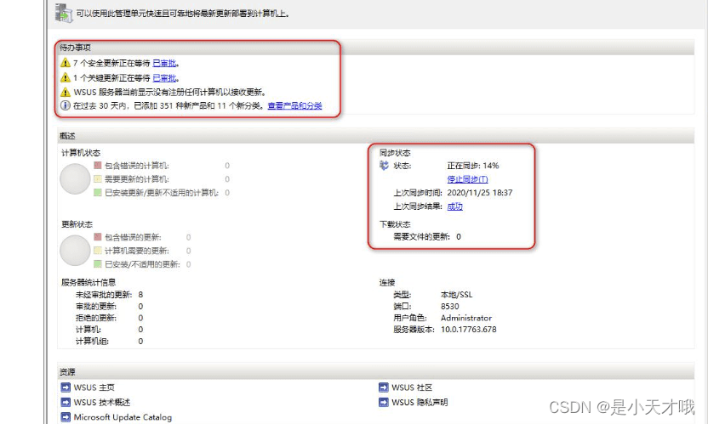The image size is (708, 424).
Task: Click the synchronization status icon
Action: 384,166
